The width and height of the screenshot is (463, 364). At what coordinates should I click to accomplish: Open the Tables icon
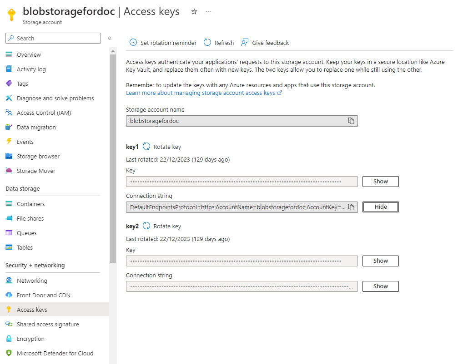pos(9,247)
